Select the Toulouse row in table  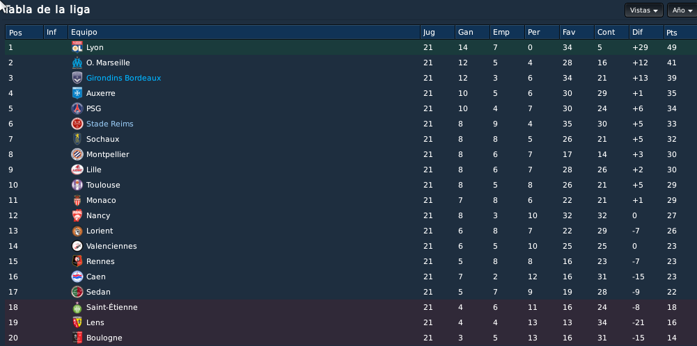351,185
